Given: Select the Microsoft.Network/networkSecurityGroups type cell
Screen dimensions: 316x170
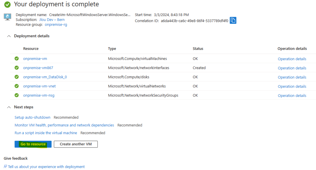Looking at the screenshot, I should [143, 95].
